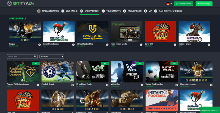Show info for Virtual Football Pro

click(x=107, y=45)
